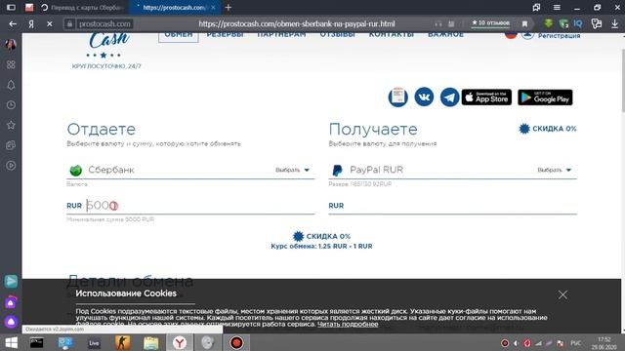Open the ОТЗЫВЫ menu item
Screen dimensions: 625x351
coord(337,35)
